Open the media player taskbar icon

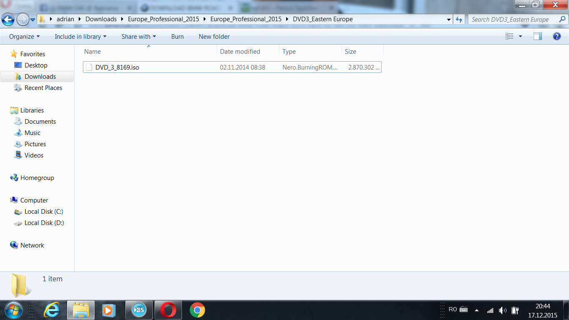[x=108, y=310]
